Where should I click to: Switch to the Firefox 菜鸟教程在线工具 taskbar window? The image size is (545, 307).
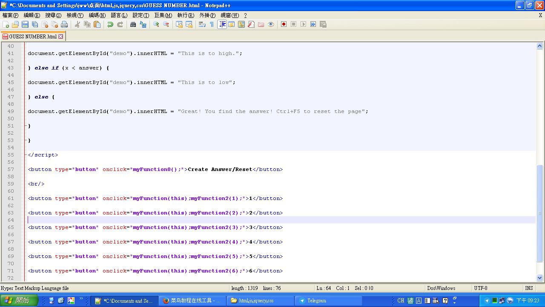click(x=192, y=301)
